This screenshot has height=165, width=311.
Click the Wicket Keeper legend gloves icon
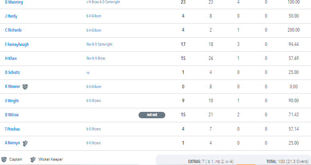tap(33, 159)
